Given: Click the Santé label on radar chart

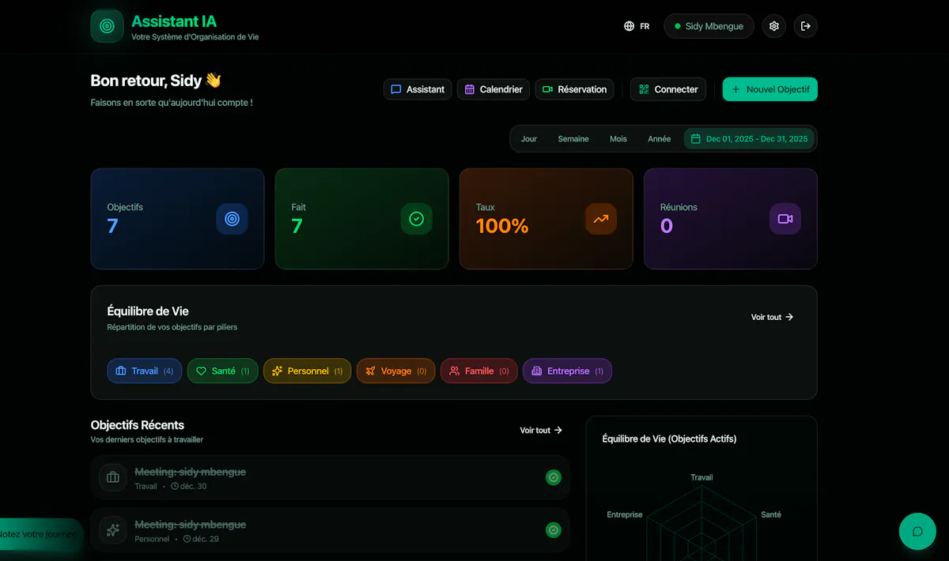Looking at the screenshot, I should (x=771, y=514).
